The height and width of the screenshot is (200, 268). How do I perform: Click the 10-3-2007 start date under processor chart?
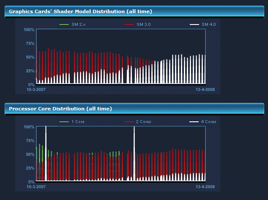(x=36, y=187)
